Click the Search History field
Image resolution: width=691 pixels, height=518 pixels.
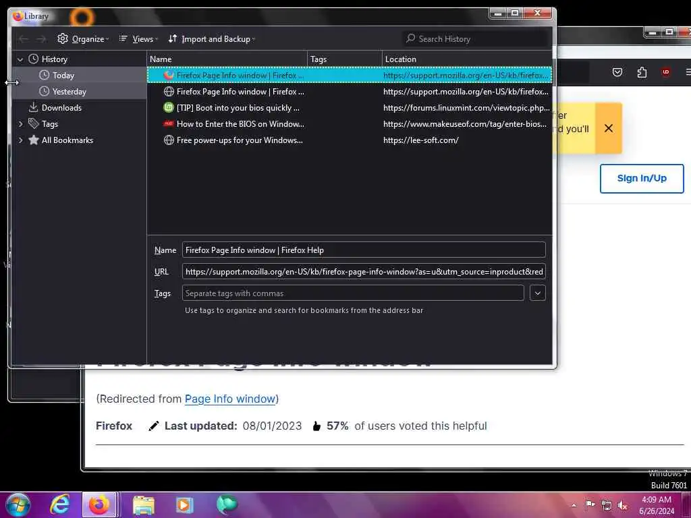click(475, 38)
